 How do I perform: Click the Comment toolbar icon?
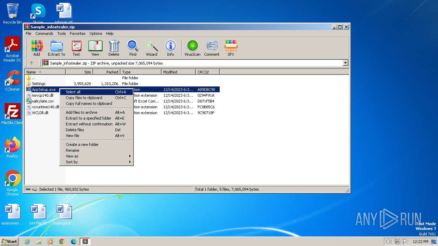(x=212, y=48)
